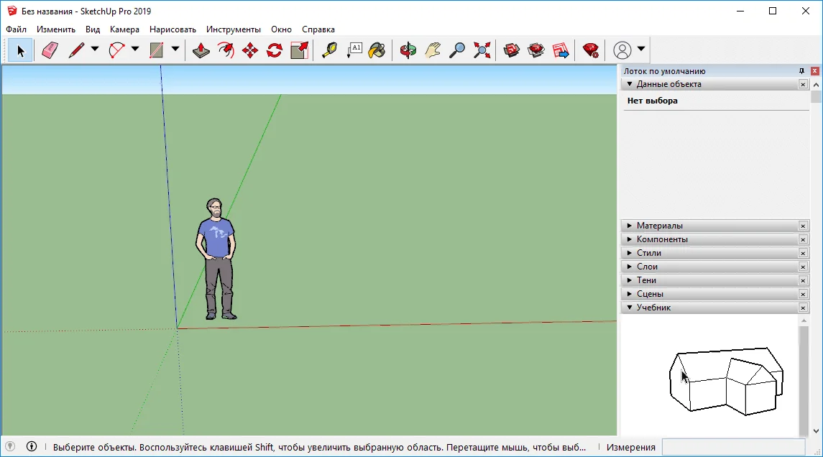Activate the Paint Bucket tool
The height and width of the screenshot is (457, 823).
377,50
